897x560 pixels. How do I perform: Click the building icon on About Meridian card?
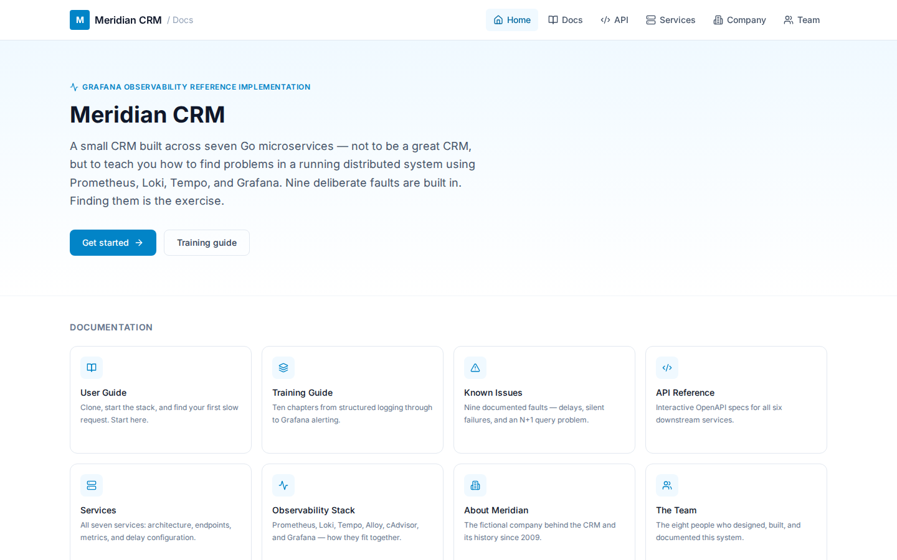(475, 485)
